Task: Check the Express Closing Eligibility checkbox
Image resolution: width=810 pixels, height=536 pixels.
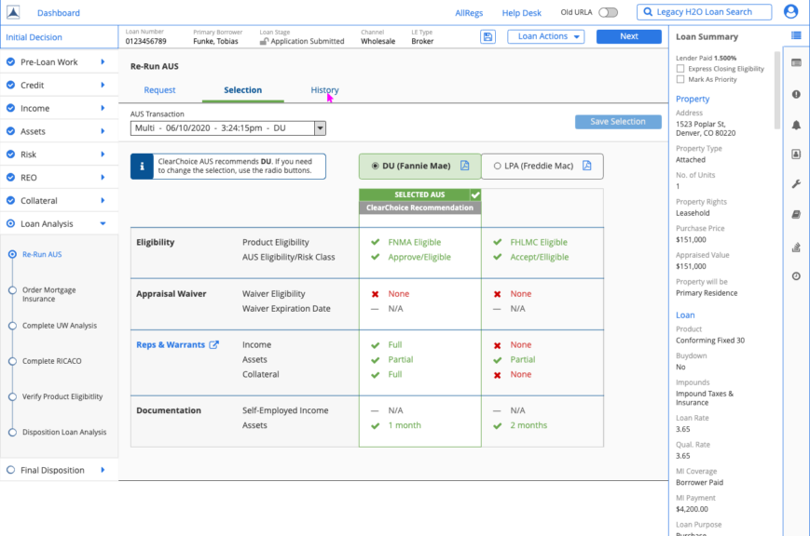Action: [x=680, y=69]
